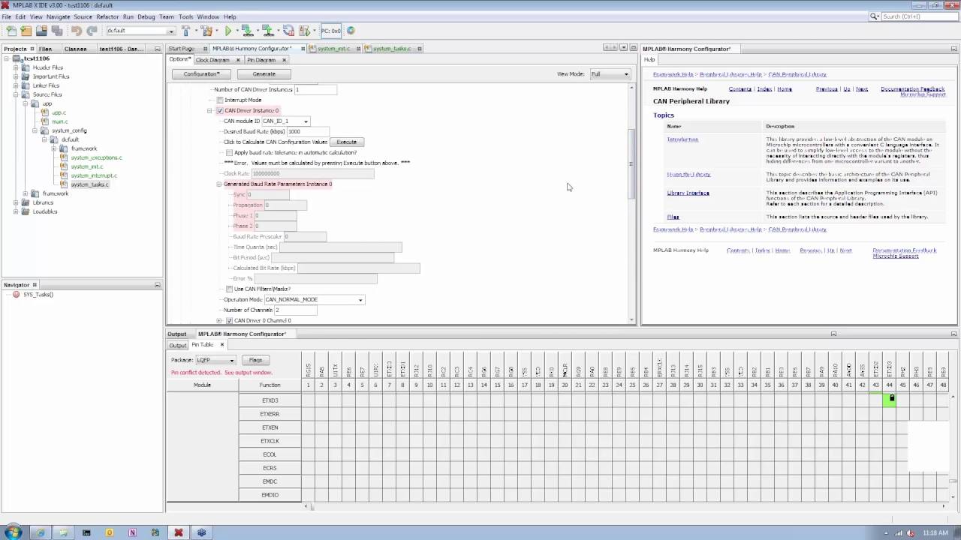
Task: Open the Operation Mode dropdown
Action: (360, 299)
